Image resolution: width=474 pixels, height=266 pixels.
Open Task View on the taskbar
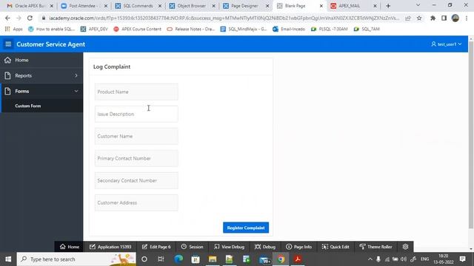[x=161, y=259]
